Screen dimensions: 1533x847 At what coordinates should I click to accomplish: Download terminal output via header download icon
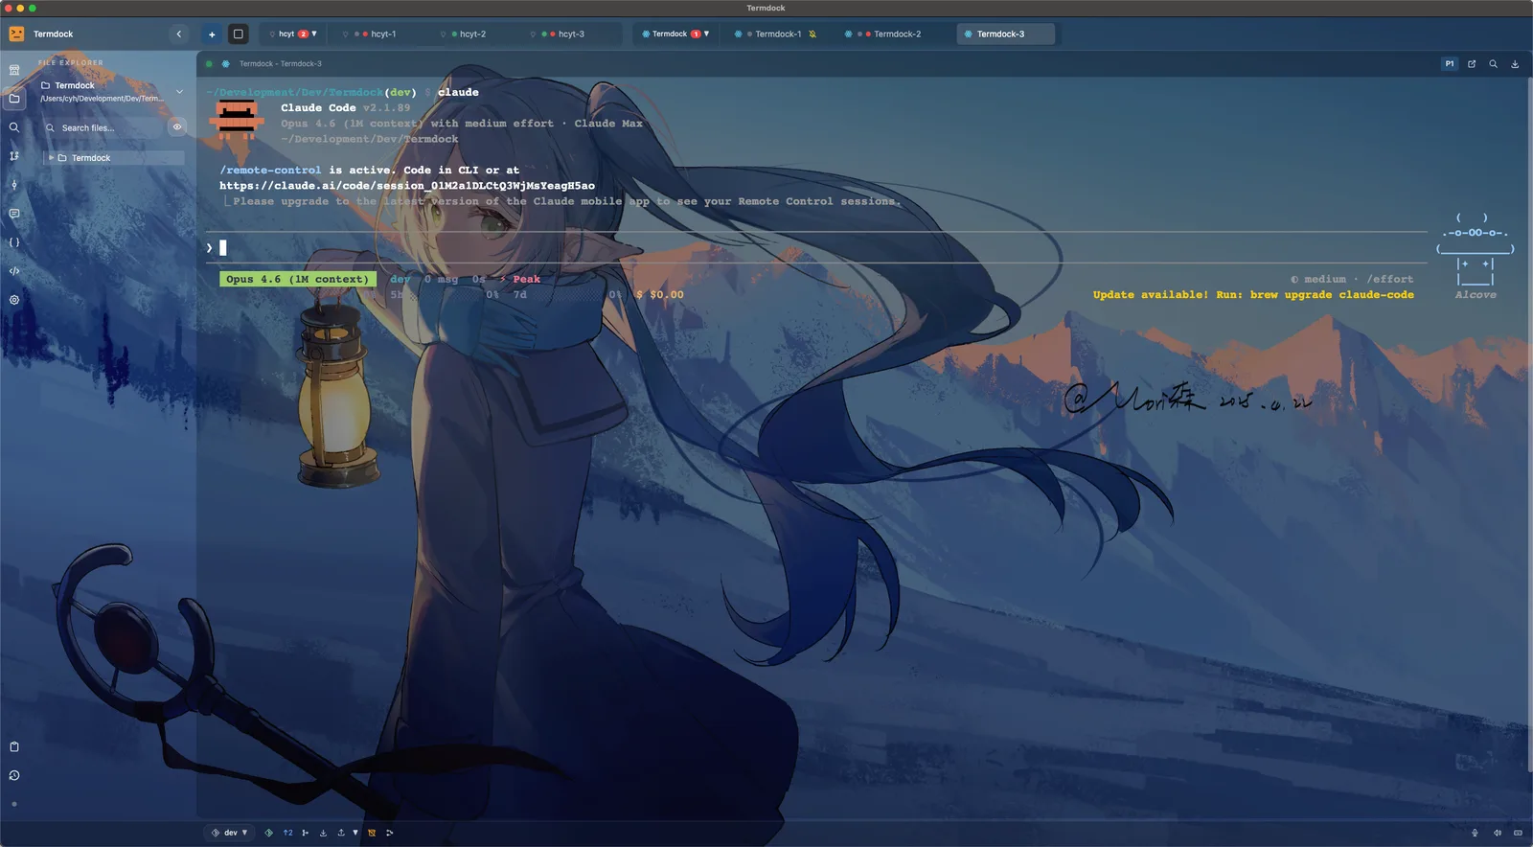(x=1515, y=64)
